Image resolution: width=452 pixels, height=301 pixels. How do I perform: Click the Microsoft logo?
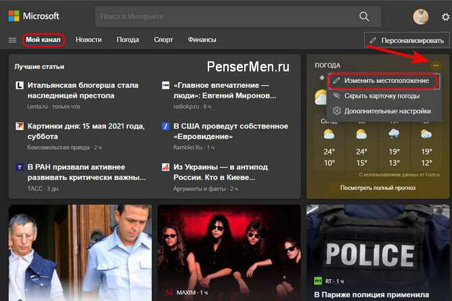tap(34, 16)
